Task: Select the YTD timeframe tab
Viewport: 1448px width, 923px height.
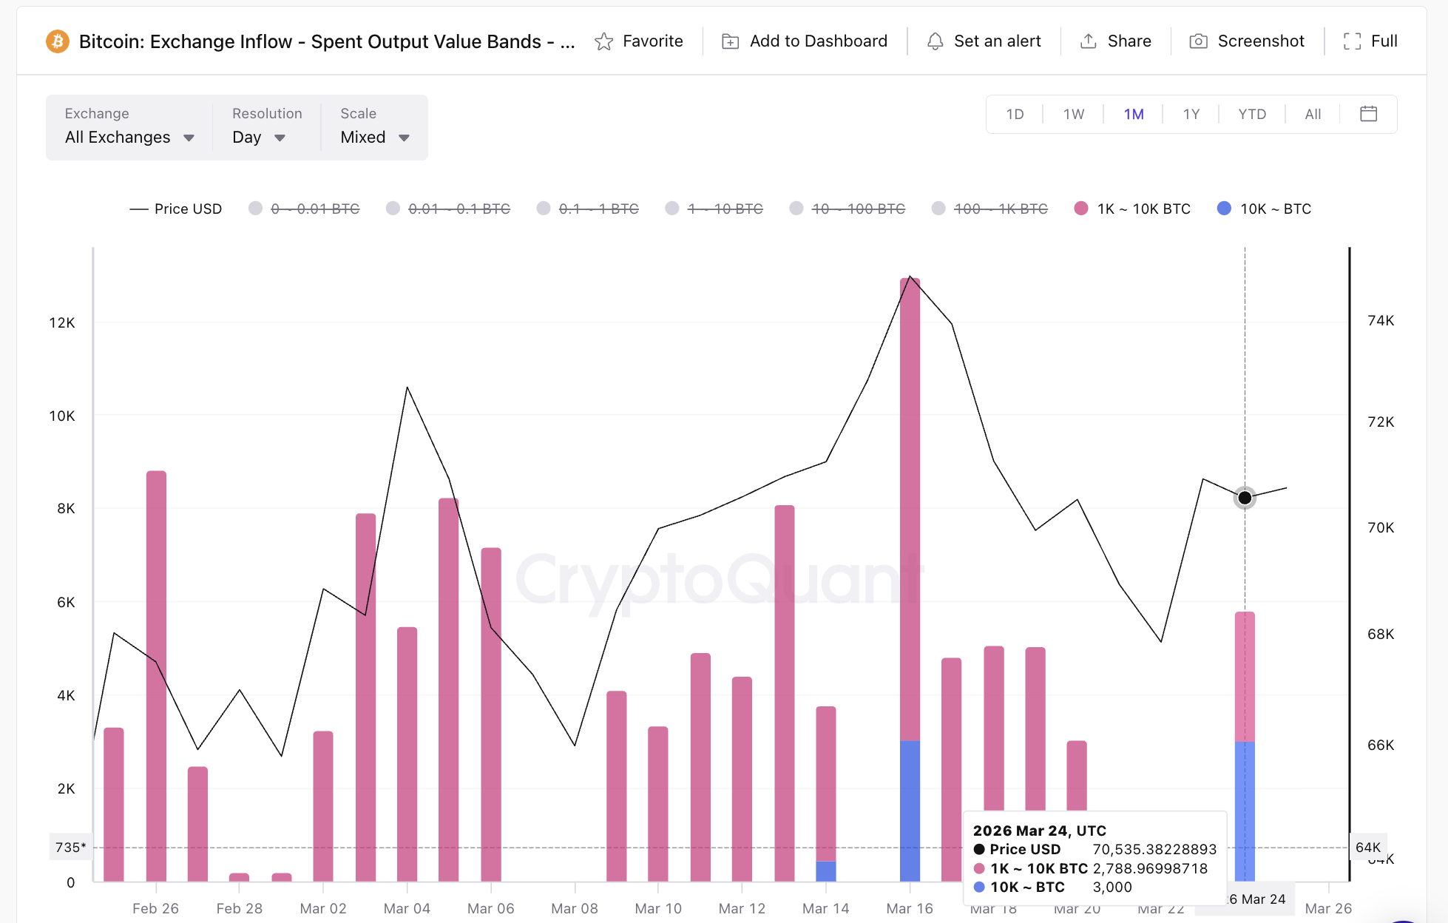Action: point(1251,114)
